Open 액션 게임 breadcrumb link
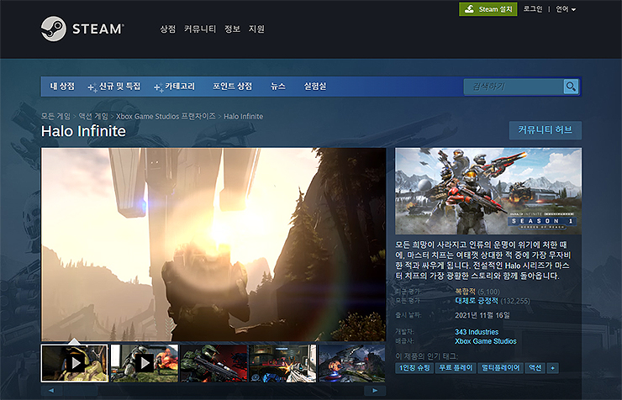 point(93,116)
